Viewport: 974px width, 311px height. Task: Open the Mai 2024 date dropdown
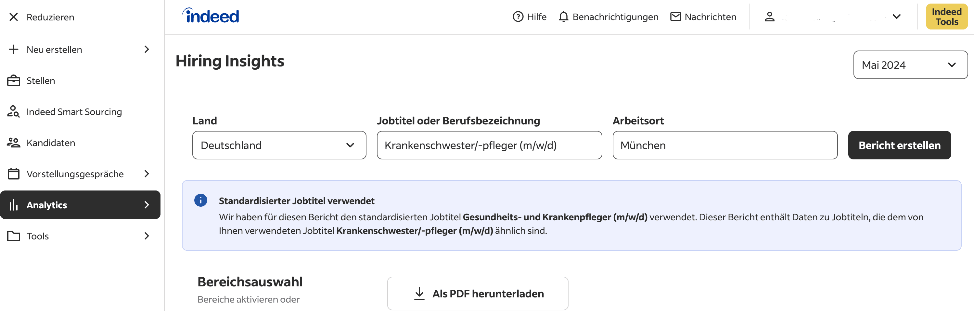(x=910, y=64)
